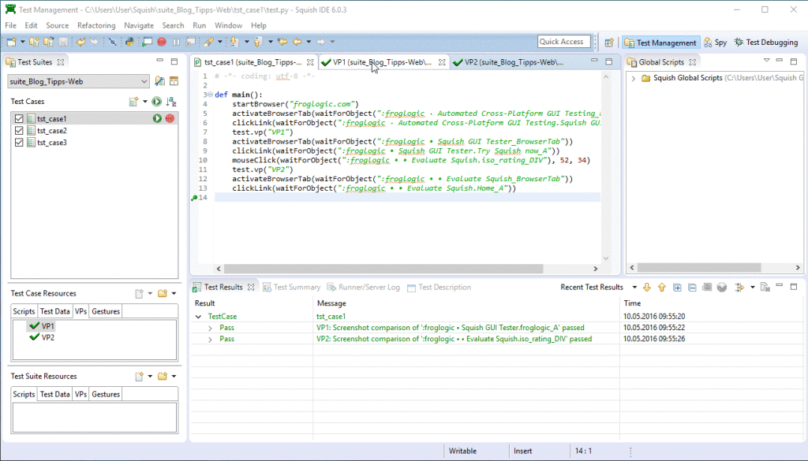Sort test cases alphabetically
The image size is (808, 461).
(x=171, y=102)
